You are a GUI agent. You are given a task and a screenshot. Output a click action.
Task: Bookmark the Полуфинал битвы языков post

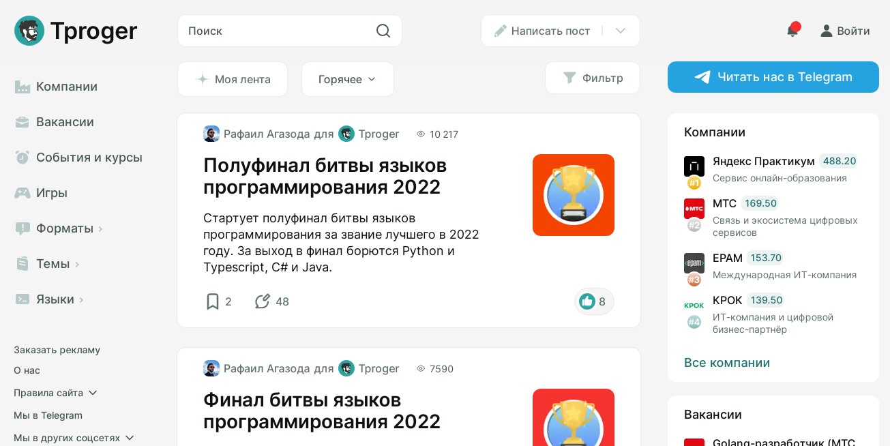[x=213, y=301]
